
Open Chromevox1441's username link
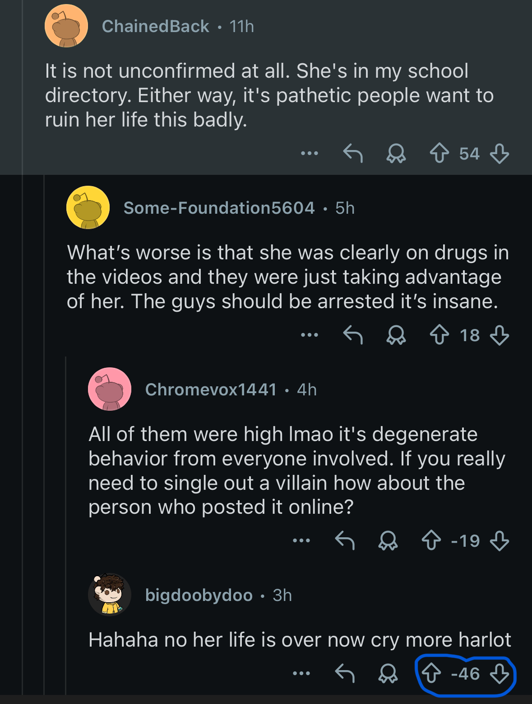(211, 390)
